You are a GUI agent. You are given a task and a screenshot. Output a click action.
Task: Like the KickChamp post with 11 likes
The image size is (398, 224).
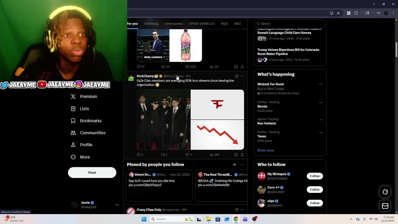pyautogui.click(x=189, y=155)
